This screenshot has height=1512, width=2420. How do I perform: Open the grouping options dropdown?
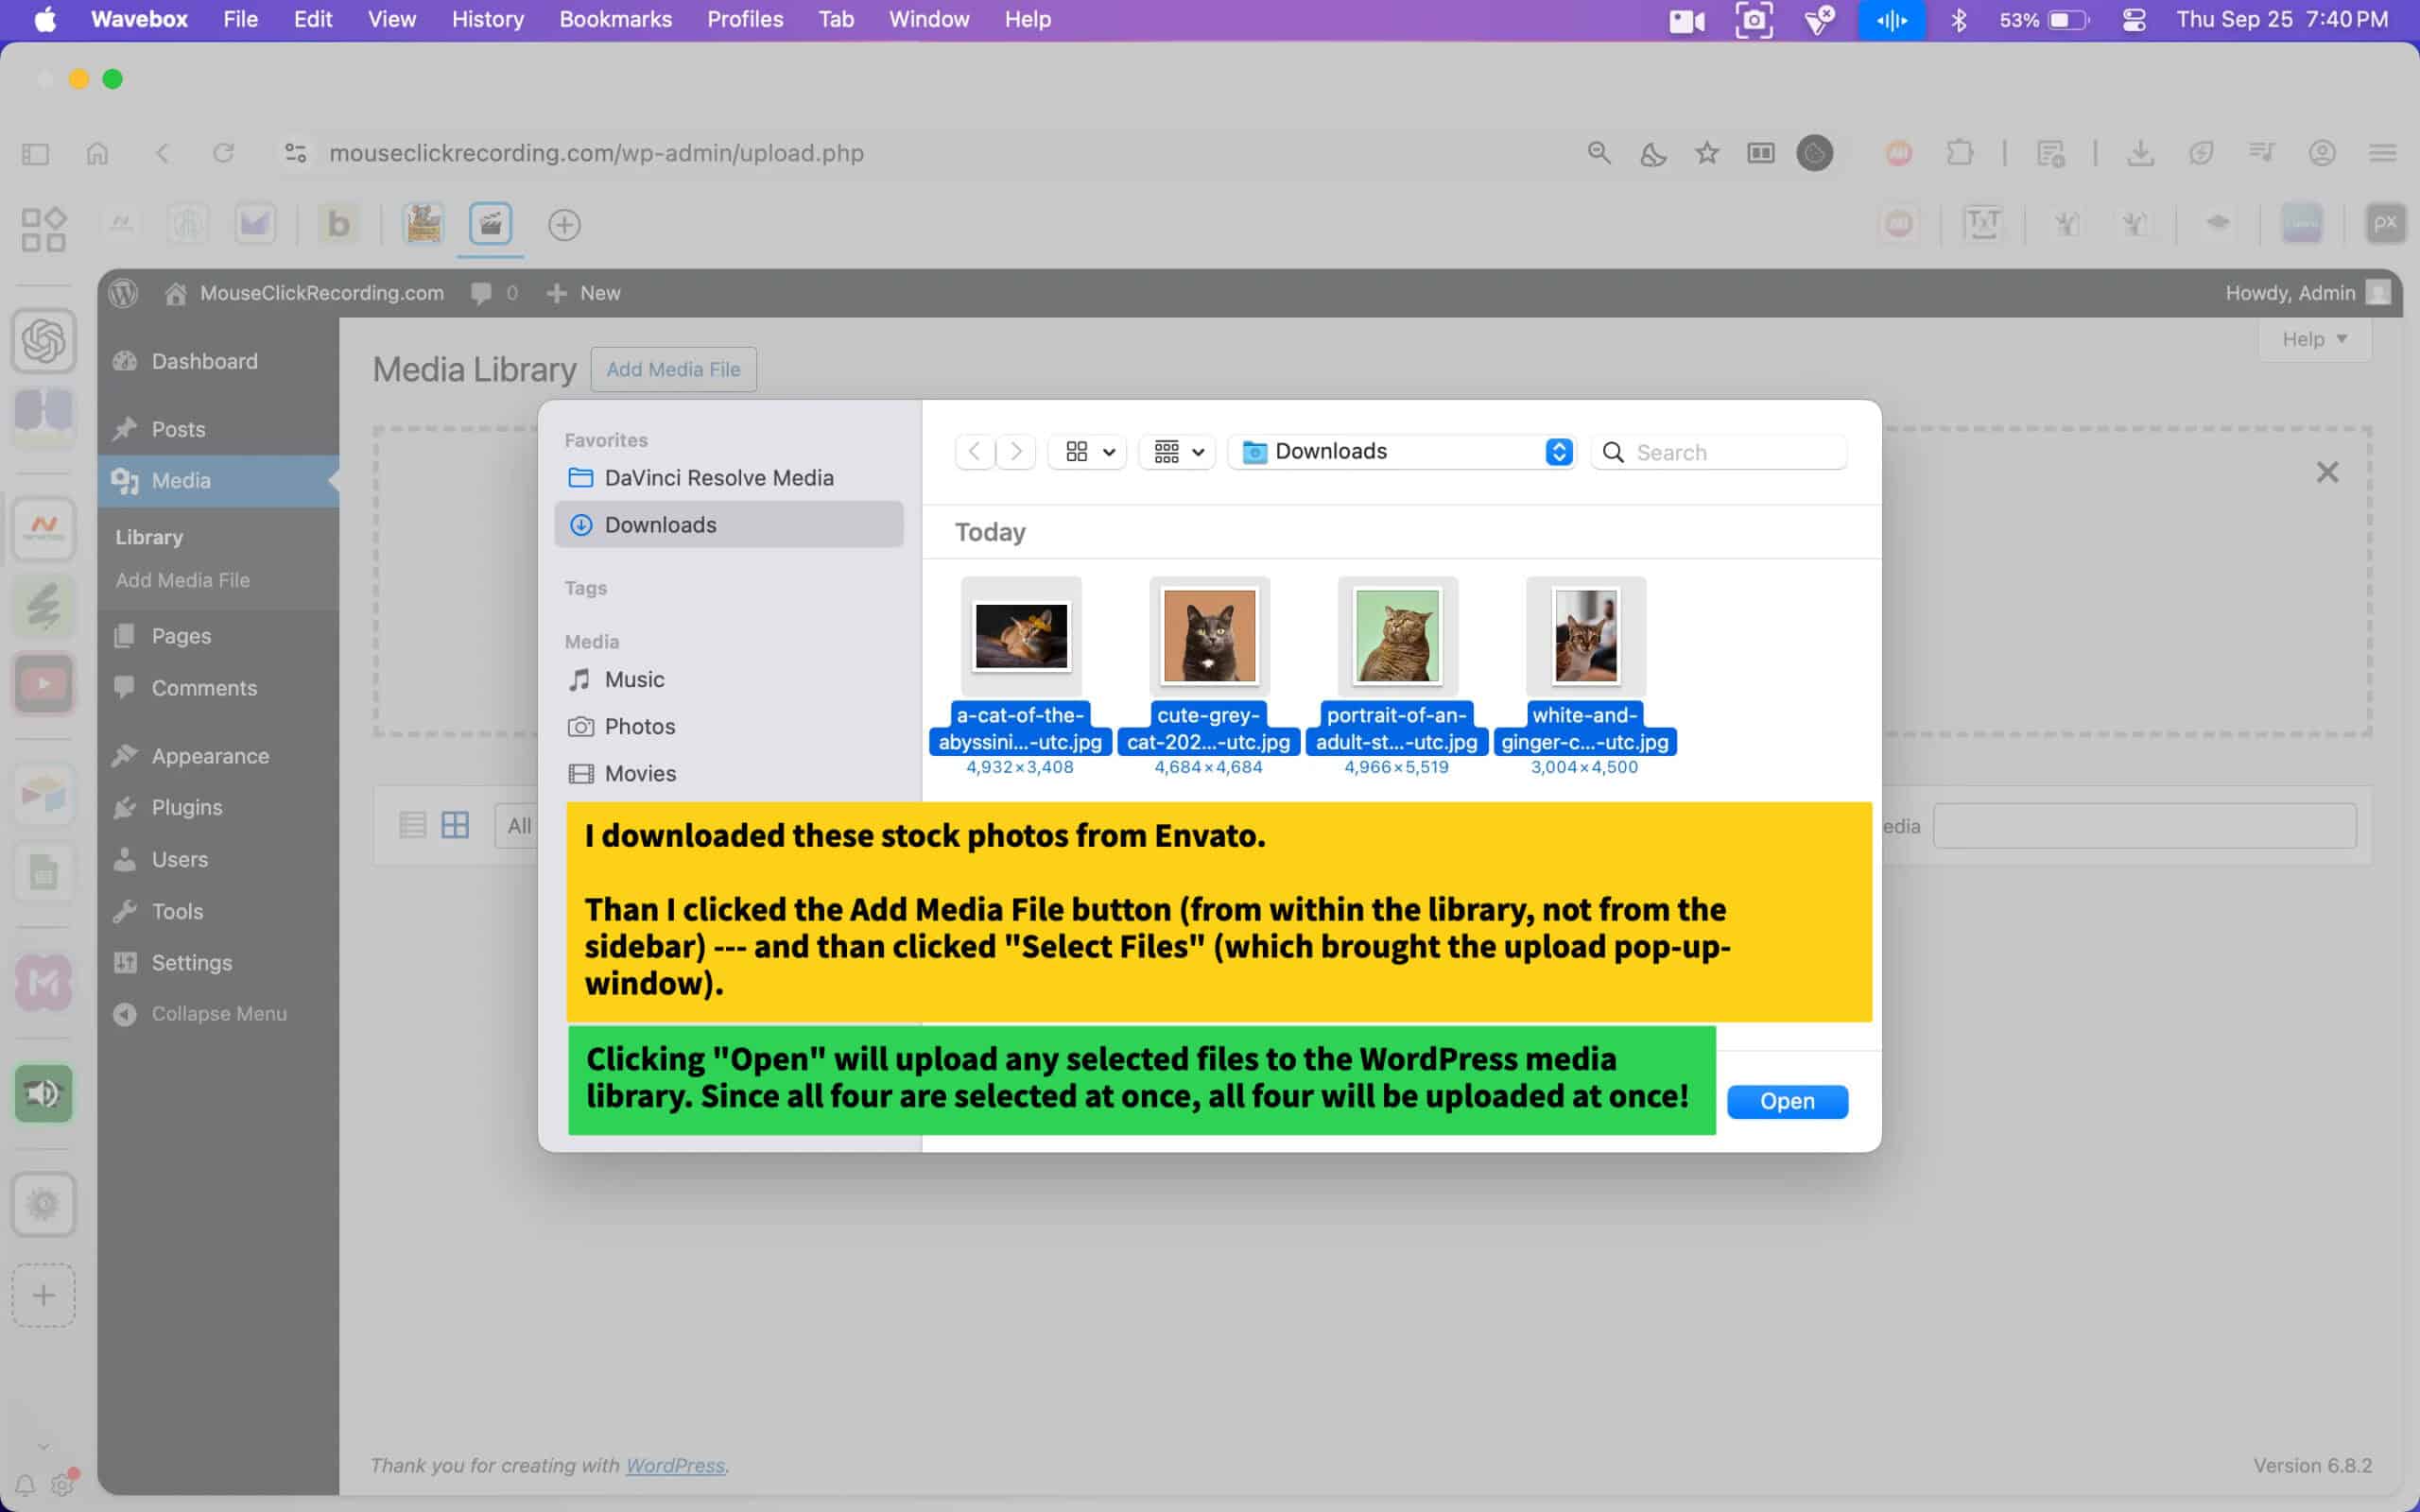(x=1177, y=452)
